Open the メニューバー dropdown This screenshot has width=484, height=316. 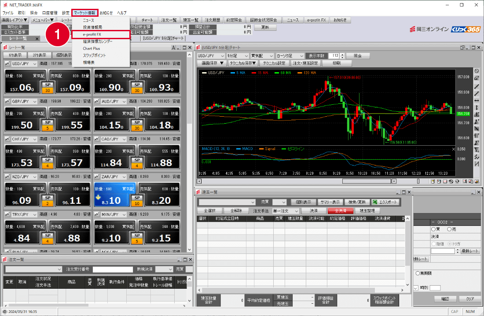[43, 20]
